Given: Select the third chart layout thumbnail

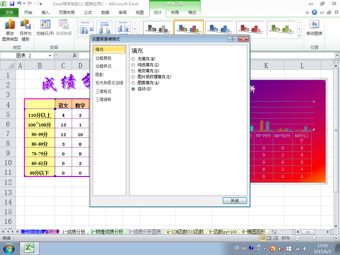Looking at the screenshot, I should (123, 27).
